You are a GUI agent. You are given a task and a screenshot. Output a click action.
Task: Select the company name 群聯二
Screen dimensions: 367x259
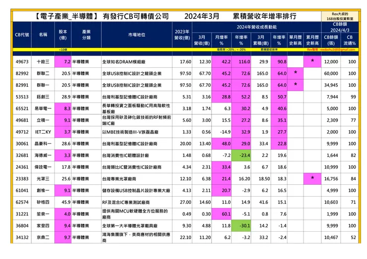point(43,73)
